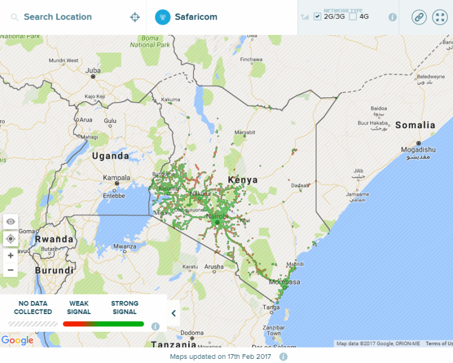
Task: Enable the 4G network type checkbox
Action: 353,17
